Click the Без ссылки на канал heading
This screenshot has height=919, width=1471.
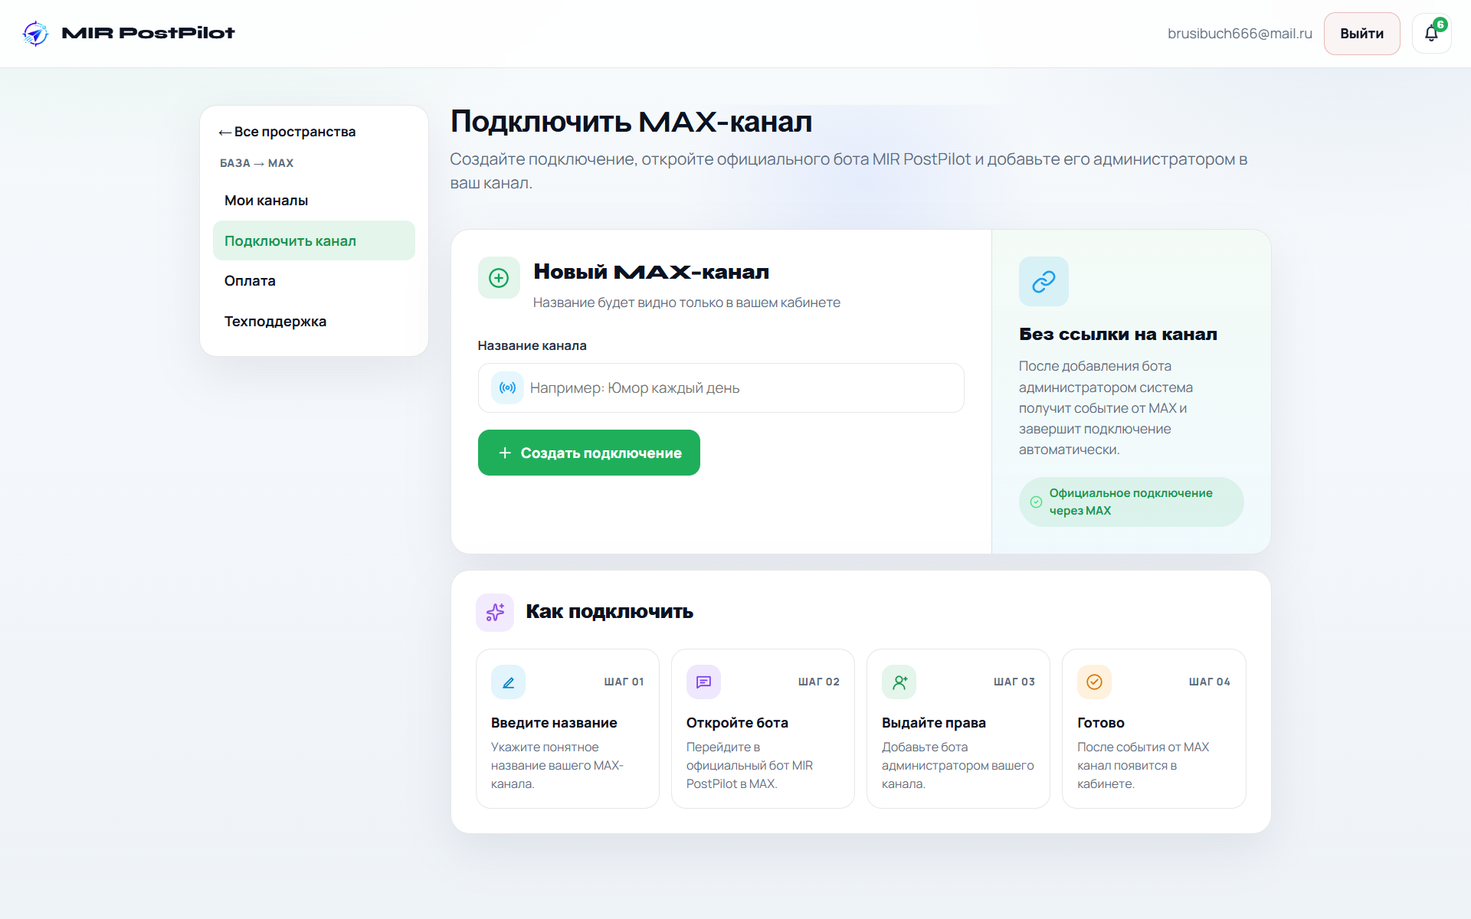[x=1118, y=334]
